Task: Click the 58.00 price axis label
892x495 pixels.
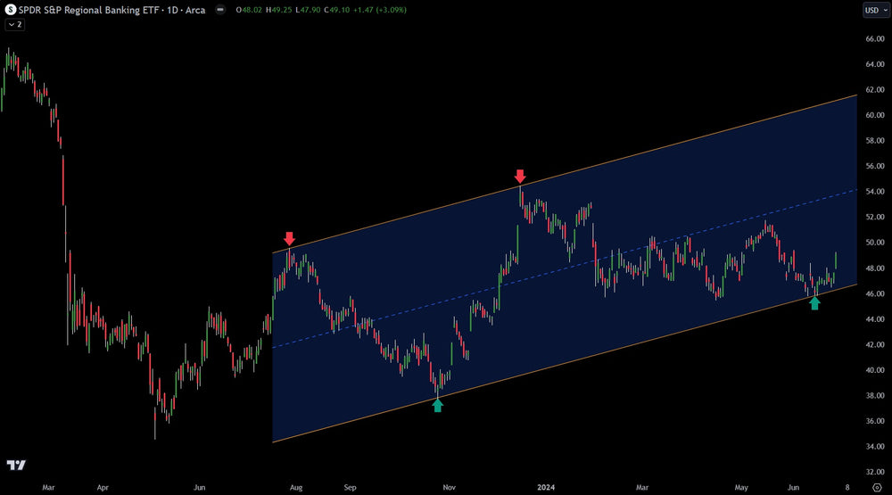Action: pyautogui.click(x=875, y=141)
